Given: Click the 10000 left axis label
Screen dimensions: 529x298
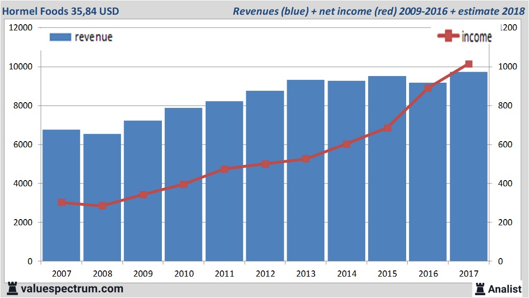Looking at the screenshot, I should coord(21,67).
